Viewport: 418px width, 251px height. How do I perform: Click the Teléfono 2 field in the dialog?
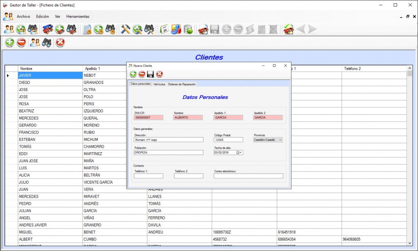[x=189, y=176]
